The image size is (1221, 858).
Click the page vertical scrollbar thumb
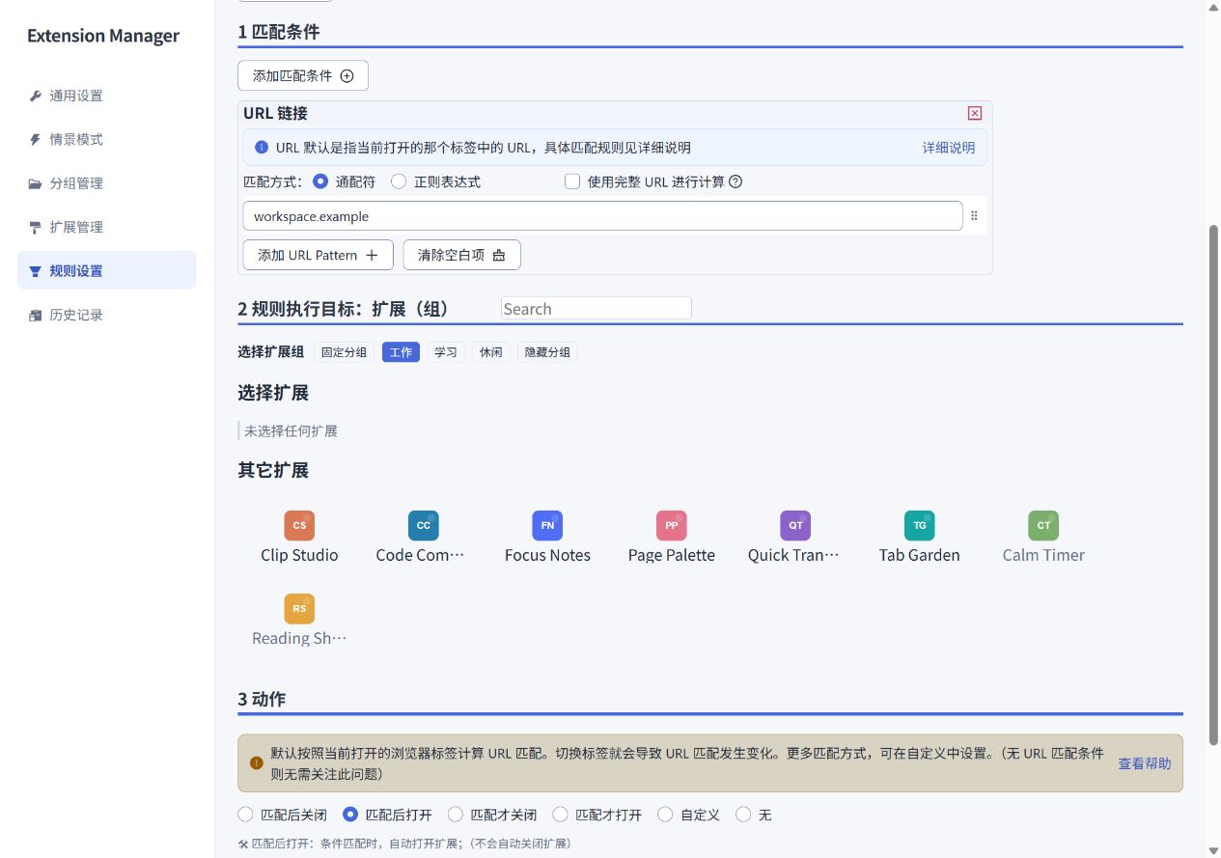(1214, 484)
